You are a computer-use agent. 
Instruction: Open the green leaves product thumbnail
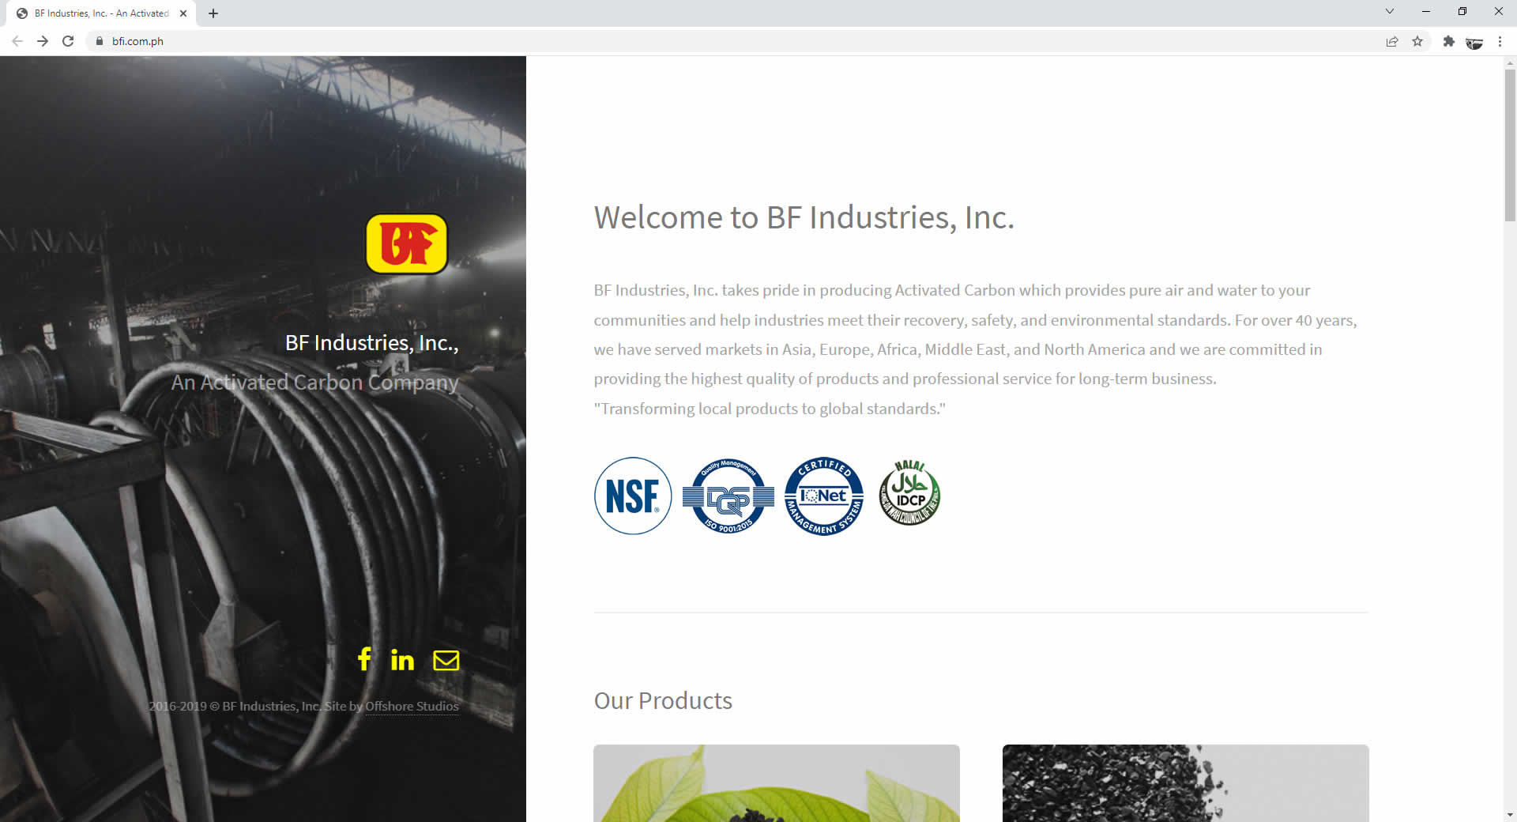point(777,783)
